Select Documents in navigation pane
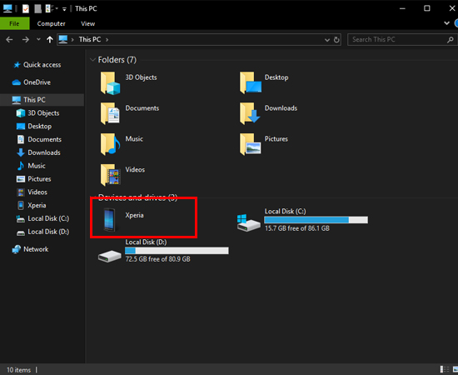This screenshot has width=458, height=375. 39,139
